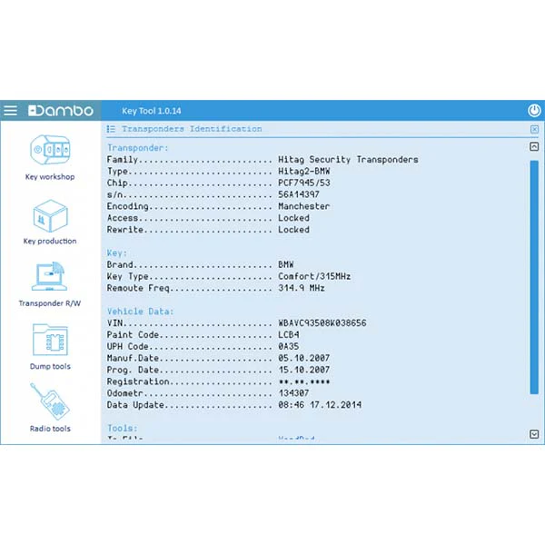This screenshot has width=545, height=545.
Task: Click the vertical scrollbar thumb
Action: pos(534,277)
